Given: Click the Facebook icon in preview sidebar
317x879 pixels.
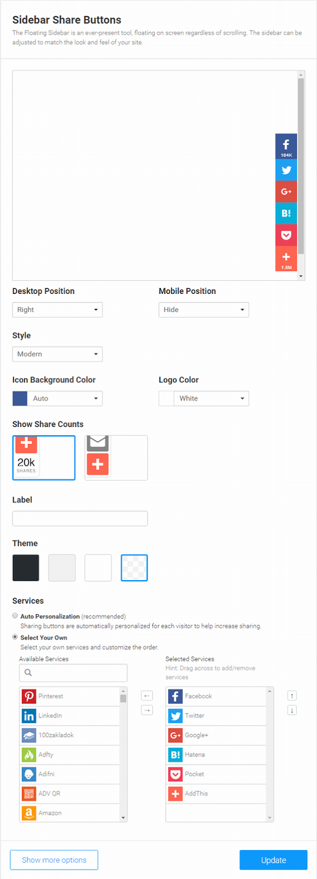Looking at the screenshot, I should coord(286,146).
